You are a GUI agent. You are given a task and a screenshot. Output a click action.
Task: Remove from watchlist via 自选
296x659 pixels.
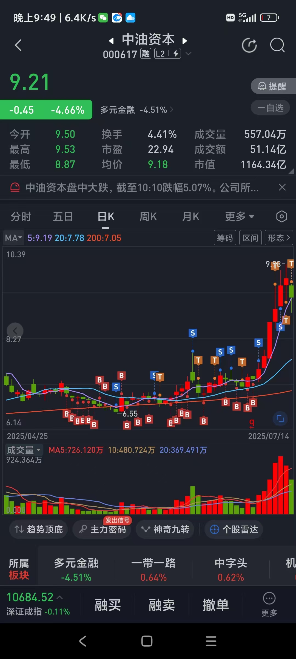pyautogui.click(x=270, y=108)
